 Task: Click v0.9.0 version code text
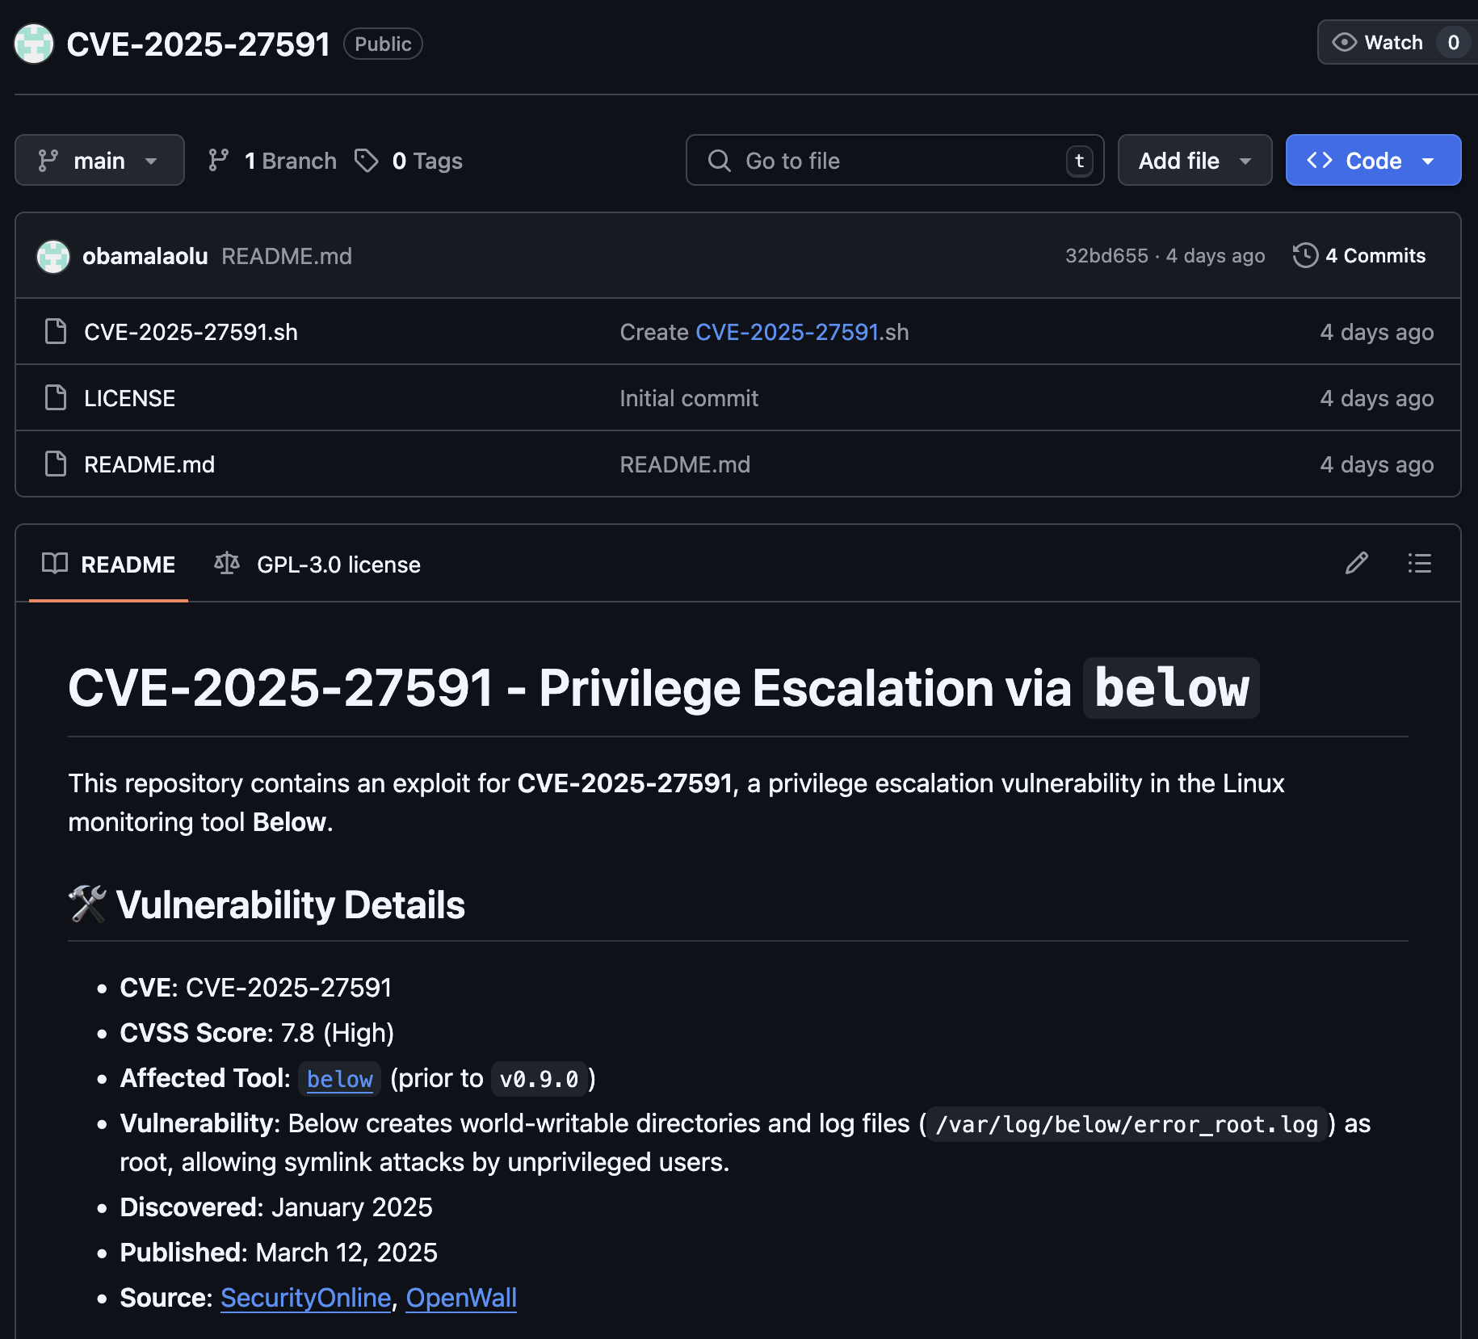tap(540, 1079)
